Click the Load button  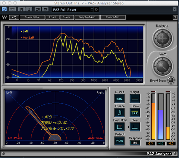pos(52,18)
